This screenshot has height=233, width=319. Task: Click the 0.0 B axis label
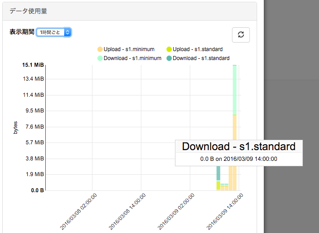coord(37,190)
